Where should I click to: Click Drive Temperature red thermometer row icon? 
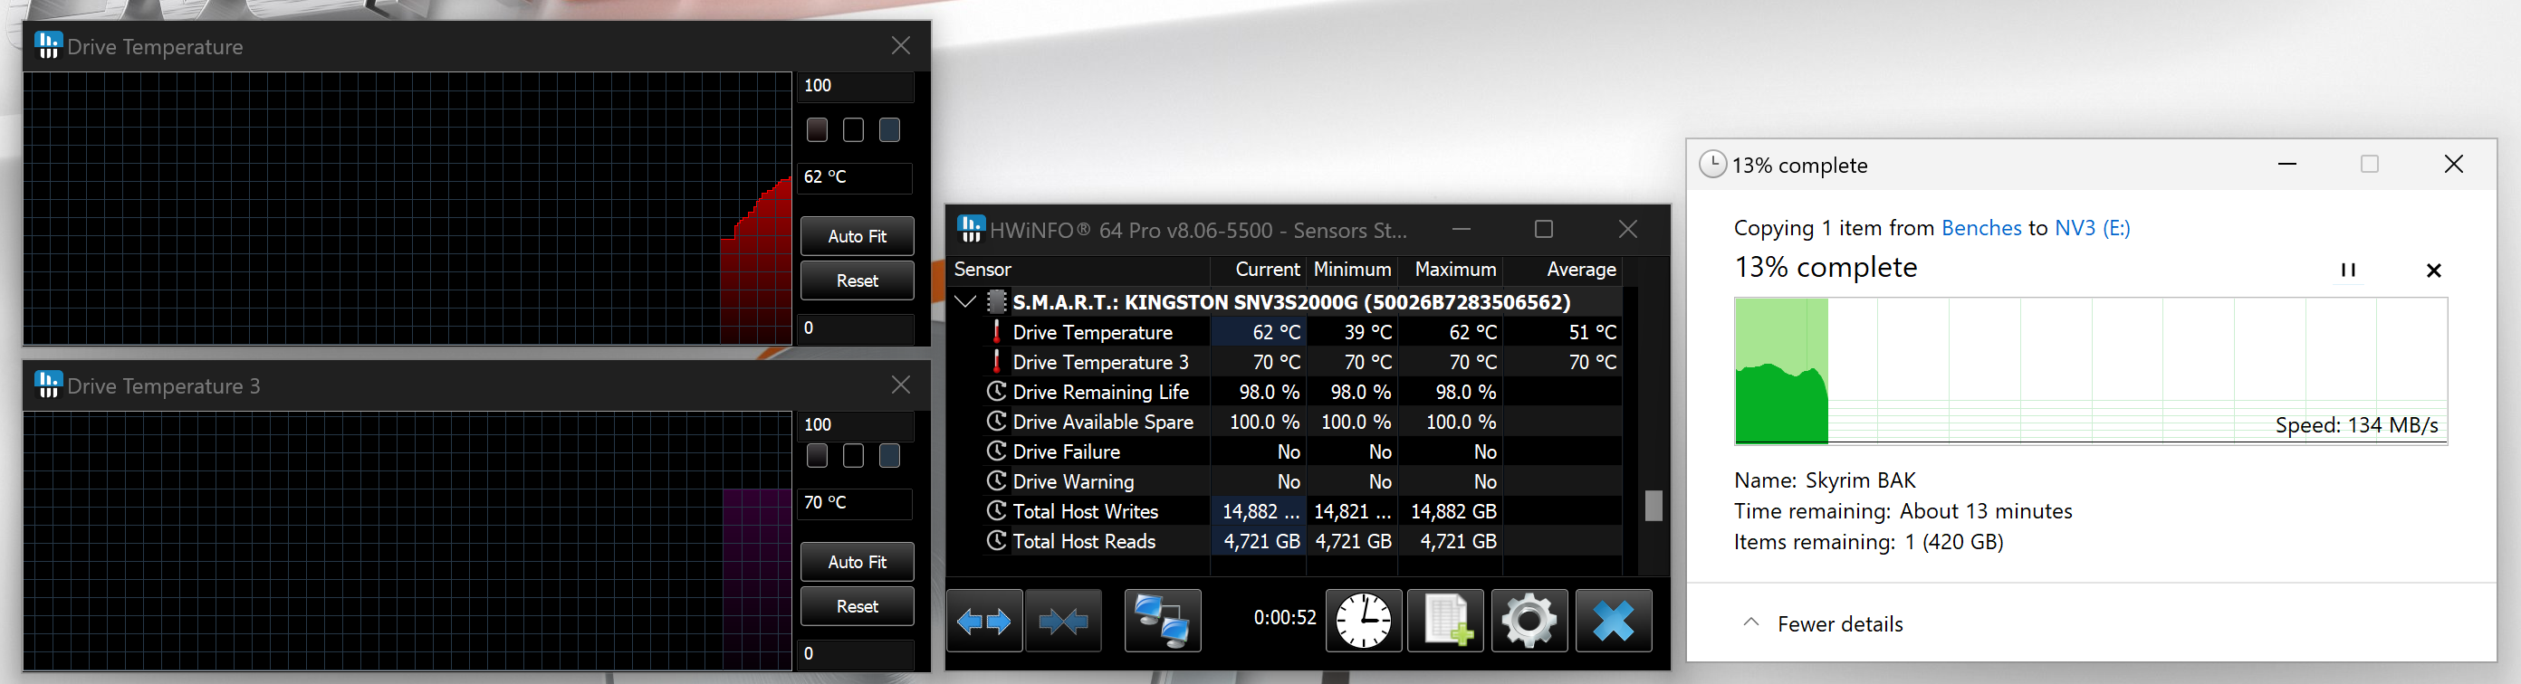[x=996, y=332]
